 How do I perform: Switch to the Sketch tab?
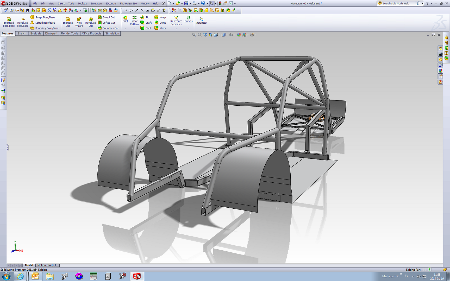click(x=22, y=33)
